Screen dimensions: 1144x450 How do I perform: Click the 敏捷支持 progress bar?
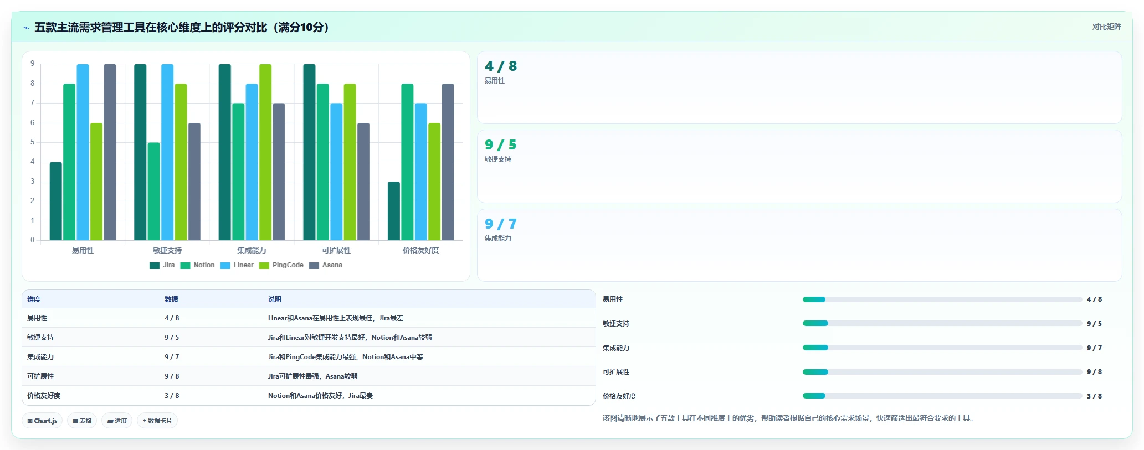click(942, 323)
